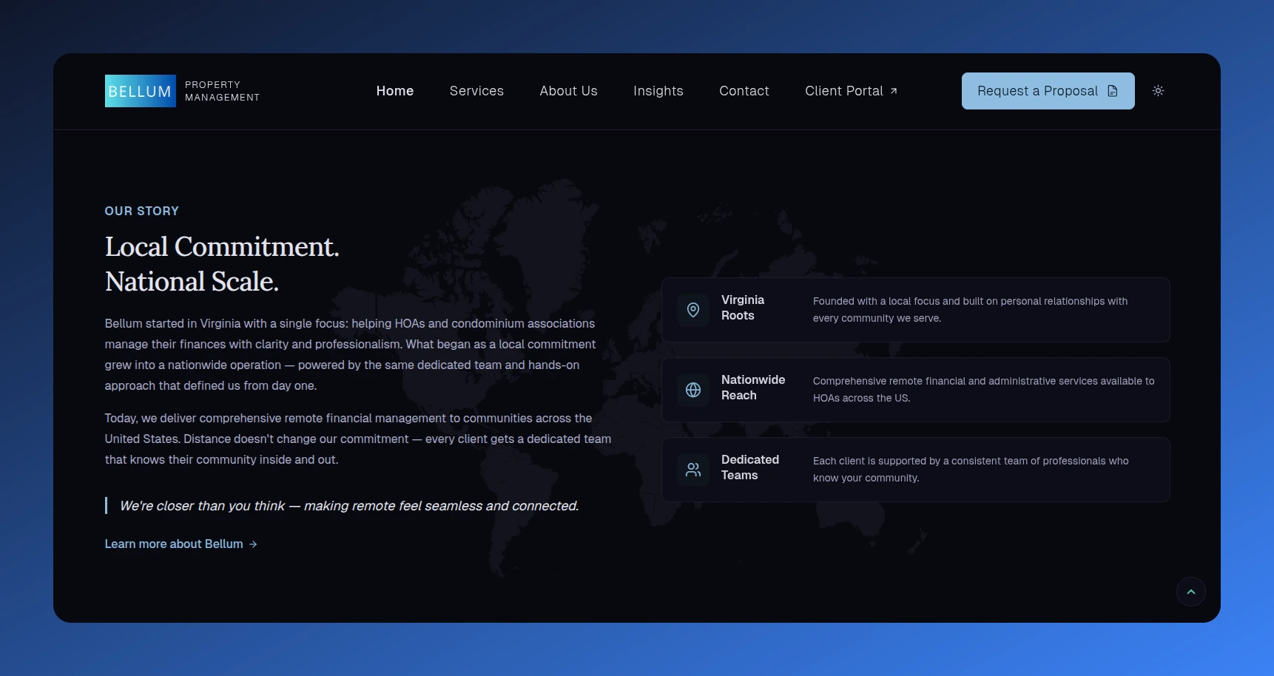Image resolution: width=1274 pixels, height=676 pixels.
Task: Click the external arrow beside Client Portal
Action: point(894,91)
